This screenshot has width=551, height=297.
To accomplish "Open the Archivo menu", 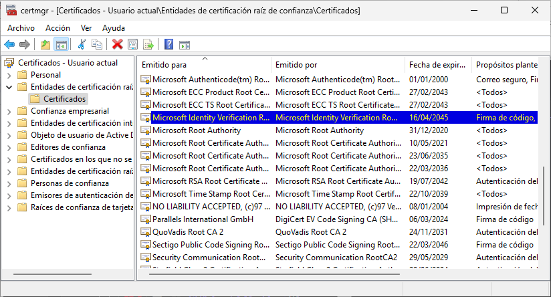I will pyautogui.click(x=21, y=28).
